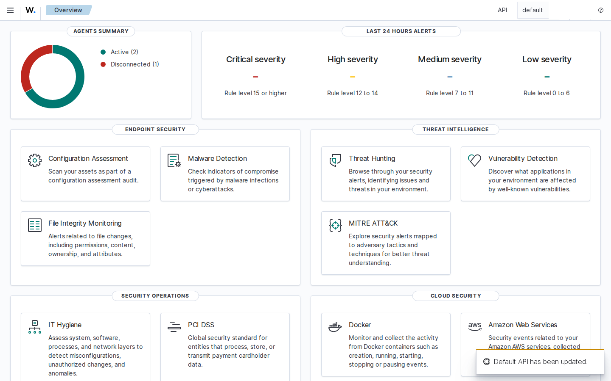611x381 pixels.
Task: Click the 'Rule level 12 to 14' text
Action: [x=353, y=93]
